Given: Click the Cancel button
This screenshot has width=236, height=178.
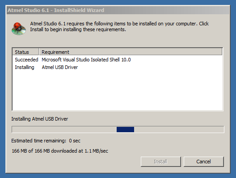Looking at the screenshot, I should pyautogui.click(x=204, y=162).
